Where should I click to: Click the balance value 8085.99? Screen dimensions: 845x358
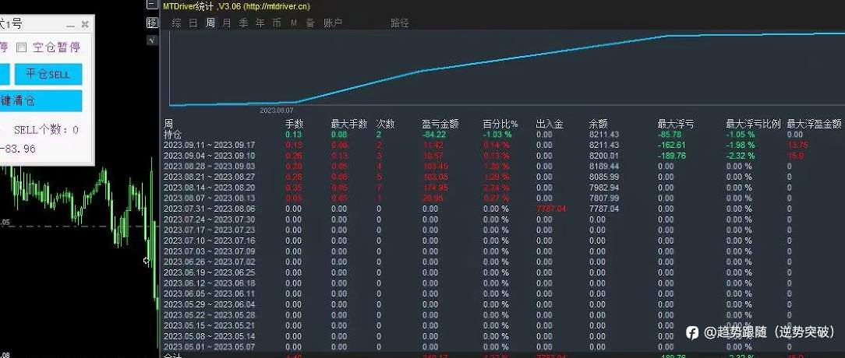pyautogui.click(x=604, y=177)
